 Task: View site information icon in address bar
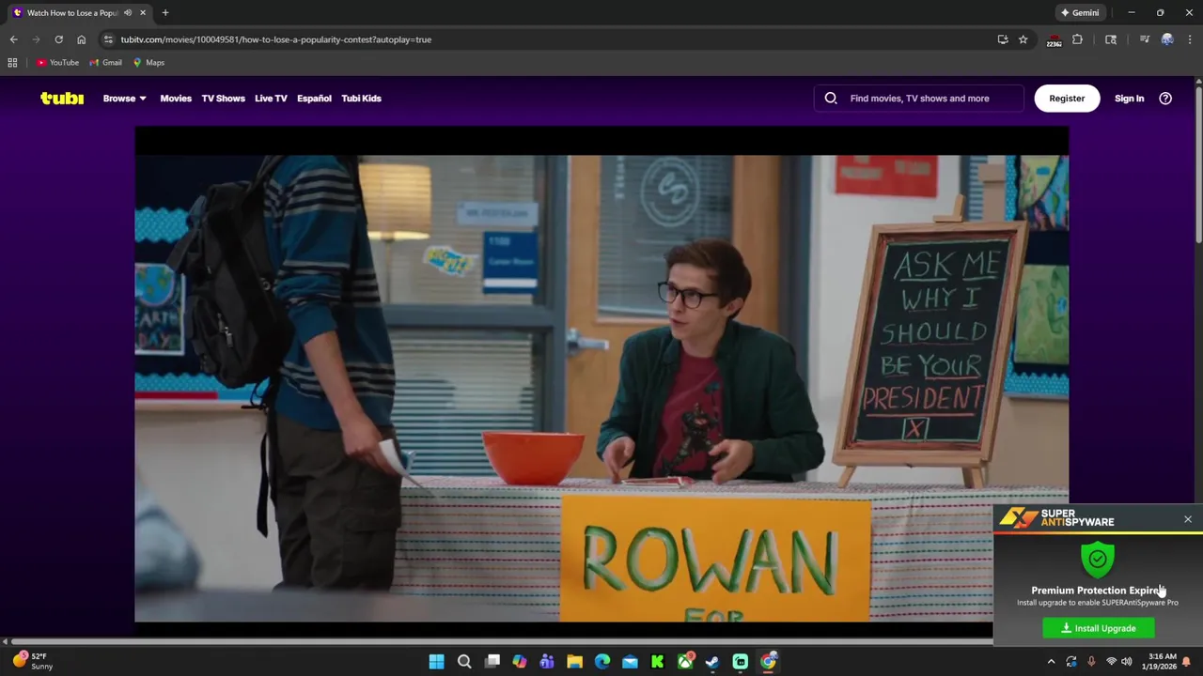point(108,39)
